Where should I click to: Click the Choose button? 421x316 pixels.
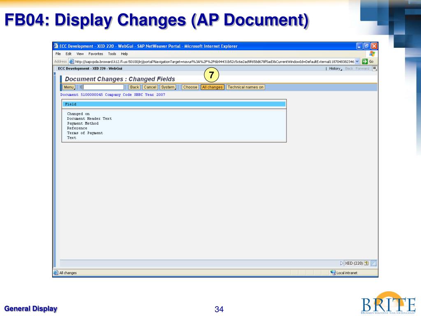pyautogui.click(x=190, y=87)
